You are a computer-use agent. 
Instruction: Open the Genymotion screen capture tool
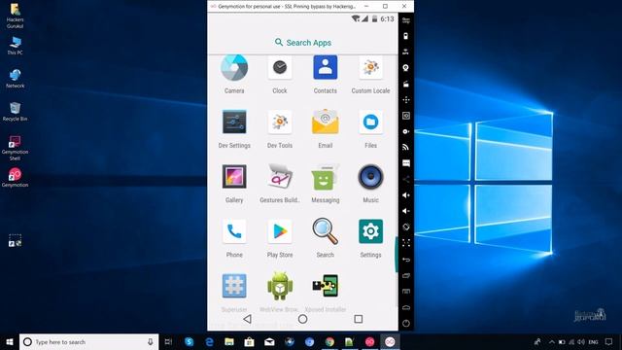[406, 84]
